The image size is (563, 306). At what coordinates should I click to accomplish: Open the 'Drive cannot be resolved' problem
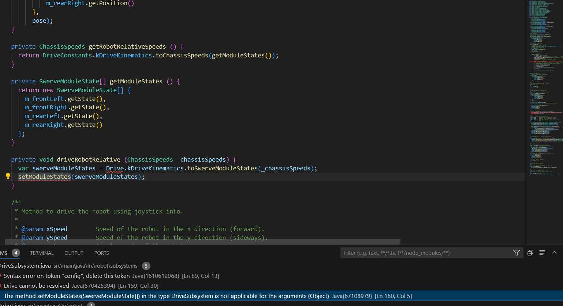(37, 286)
